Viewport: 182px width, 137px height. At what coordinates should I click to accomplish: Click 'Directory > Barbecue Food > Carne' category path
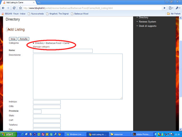[x=52, y=43]
